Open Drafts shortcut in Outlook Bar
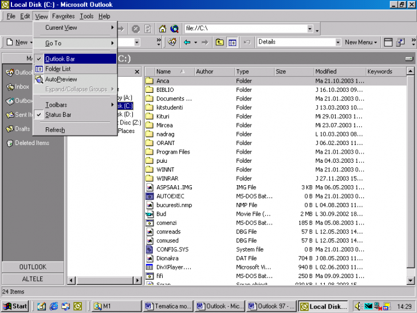The width and height of the screenshot is (417, 313). pyautogui.click(x=18, y=129)
